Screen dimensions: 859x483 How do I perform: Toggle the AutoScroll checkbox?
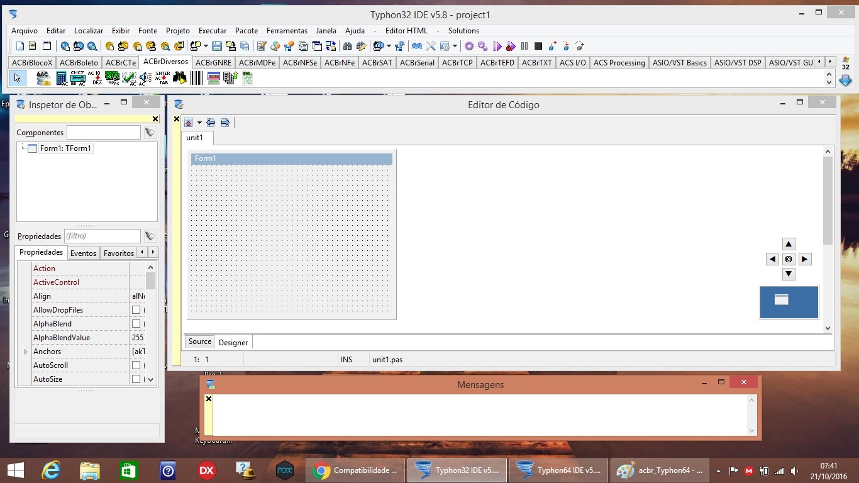(136, 365)
